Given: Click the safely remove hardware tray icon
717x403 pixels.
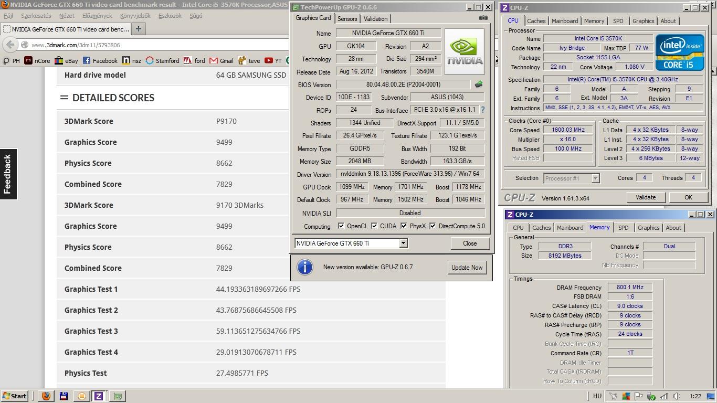Looking at the screenshot, I should [x=651, y=396].
